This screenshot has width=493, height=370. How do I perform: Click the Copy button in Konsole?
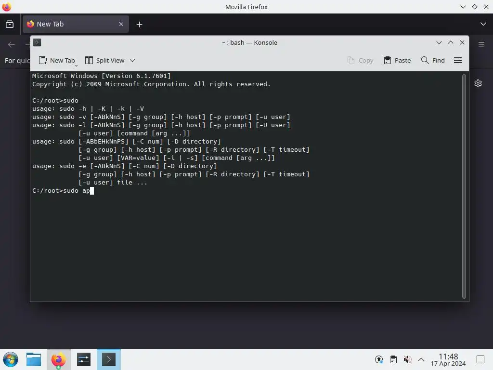point(360,60)
